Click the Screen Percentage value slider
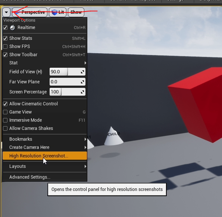The height and width of the screenshot is (217, 222). click(x=68, y=92)
